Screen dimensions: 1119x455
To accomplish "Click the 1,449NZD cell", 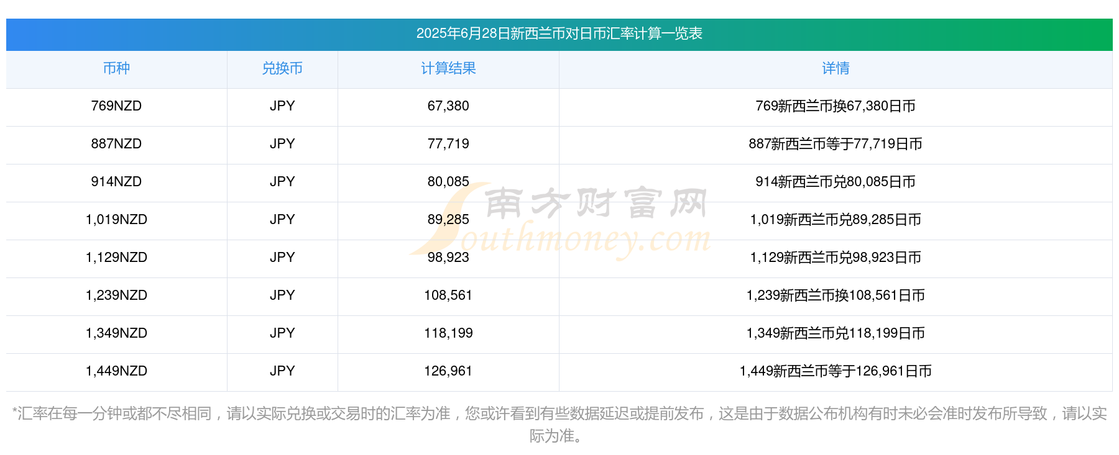I will 116,371.
